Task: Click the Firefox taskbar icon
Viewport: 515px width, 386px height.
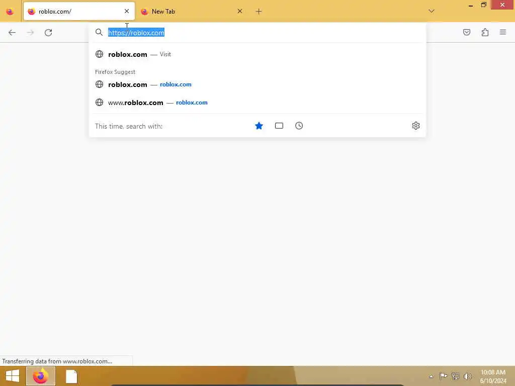Action: point(41,376)
